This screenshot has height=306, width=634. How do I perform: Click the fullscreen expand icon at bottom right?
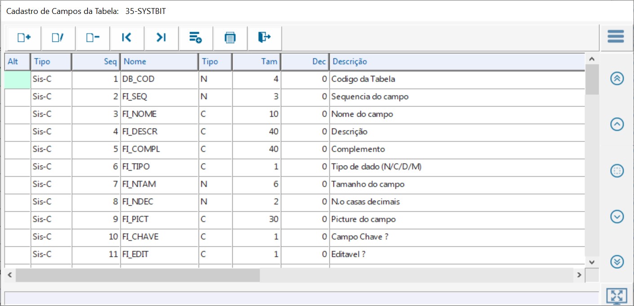pyautogui.click(x=616, y=296)
